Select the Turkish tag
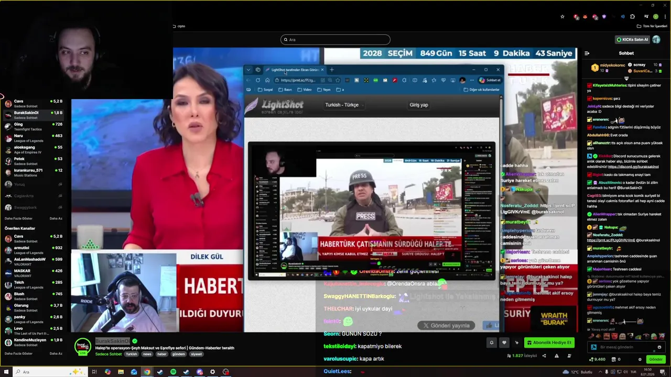This screenshot has height=377, width=671. coord(131,354)
